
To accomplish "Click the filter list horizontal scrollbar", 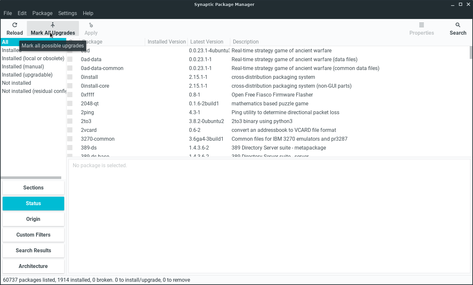I will tap(31, 178).
